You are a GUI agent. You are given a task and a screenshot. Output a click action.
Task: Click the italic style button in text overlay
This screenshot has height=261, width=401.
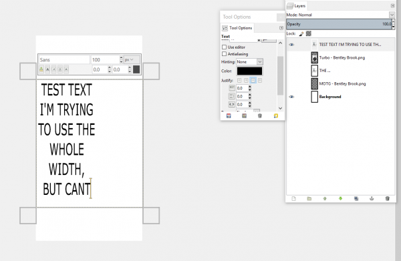tap(53, 69)
